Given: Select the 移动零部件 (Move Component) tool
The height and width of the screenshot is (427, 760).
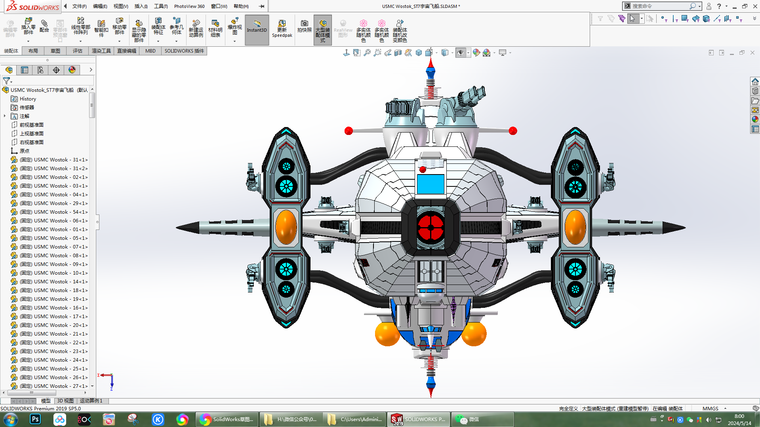Looking at the screenshot, I should [119, 26].
